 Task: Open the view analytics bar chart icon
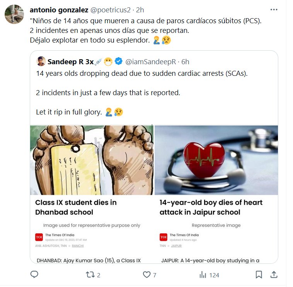click(x=203, y=275)
